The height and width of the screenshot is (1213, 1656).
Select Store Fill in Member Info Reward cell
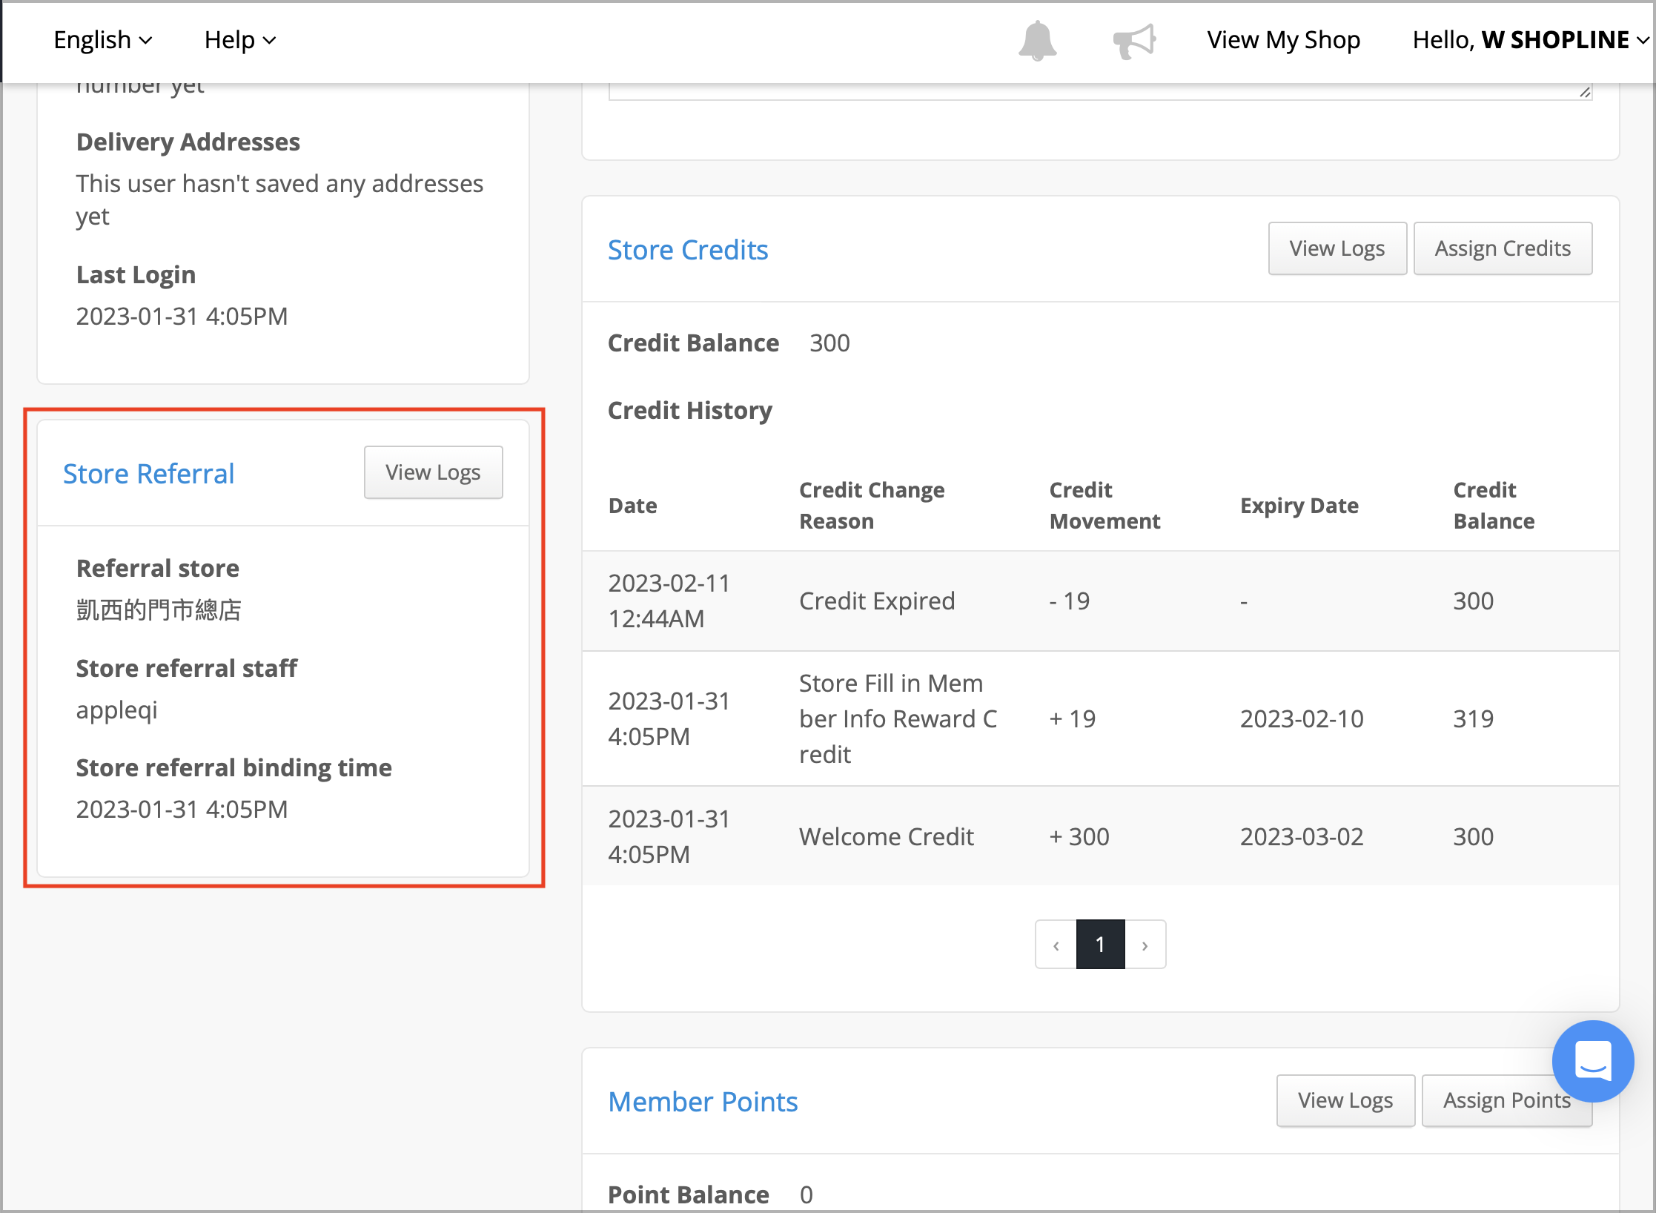(898, 718)
